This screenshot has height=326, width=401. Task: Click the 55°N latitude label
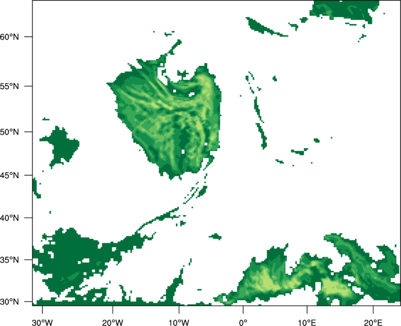[x=10, y=86]
